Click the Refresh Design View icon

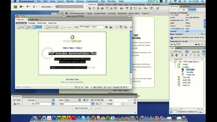(x=117, y=27)
